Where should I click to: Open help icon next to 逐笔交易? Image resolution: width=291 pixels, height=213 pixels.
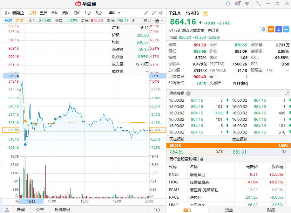pyautogui.click(x=188, y=93)
